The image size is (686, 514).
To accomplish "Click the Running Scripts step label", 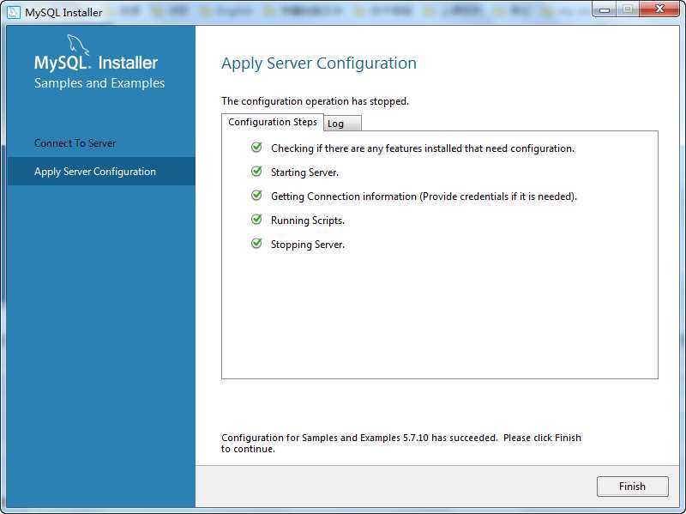I will [308, 221].
